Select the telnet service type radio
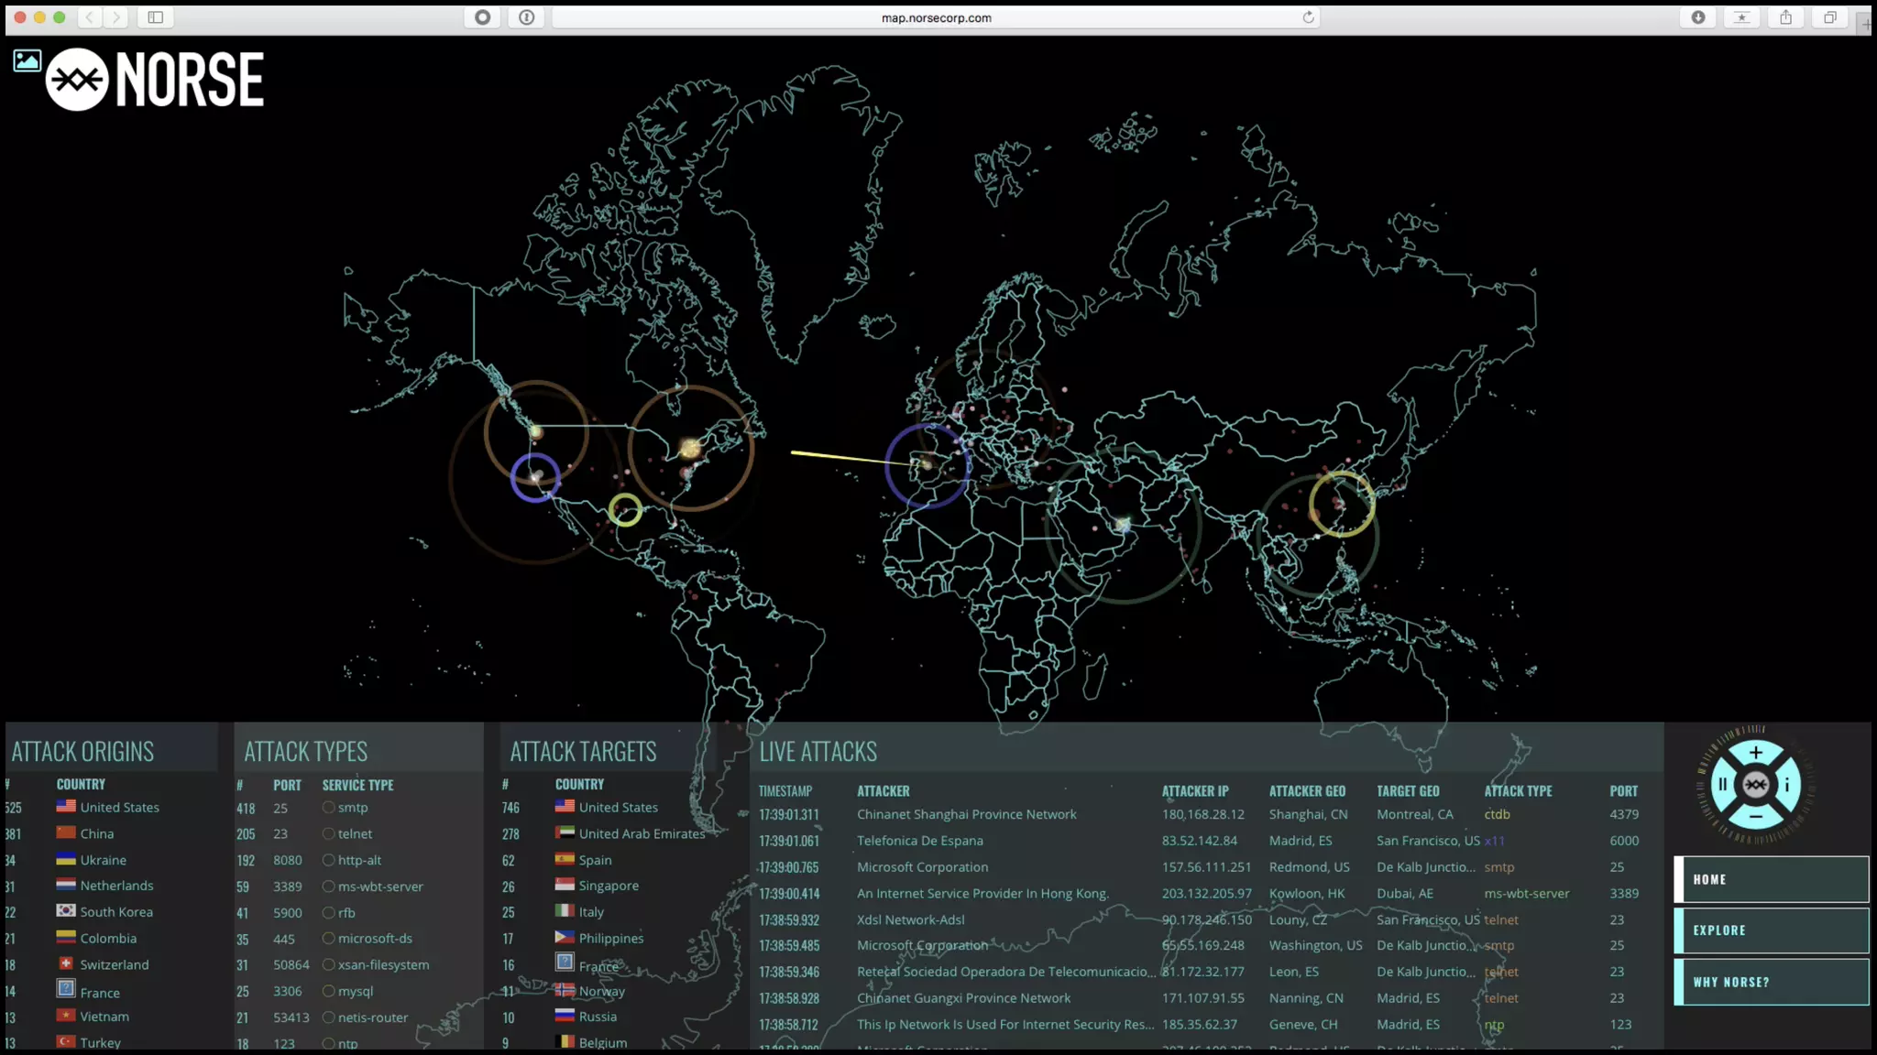The width and height of the screenshot is (1877, 1055). 328,834
